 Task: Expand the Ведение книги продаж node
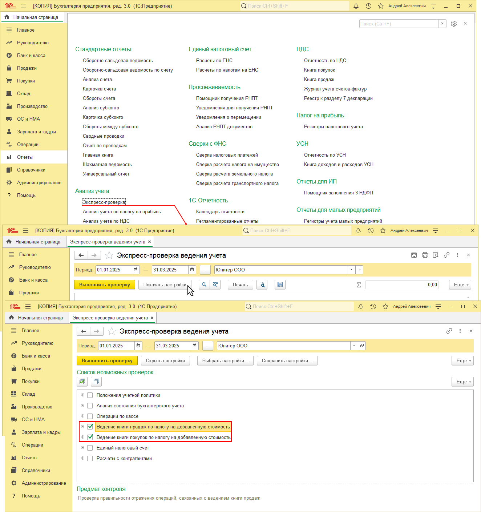point(82,427)
